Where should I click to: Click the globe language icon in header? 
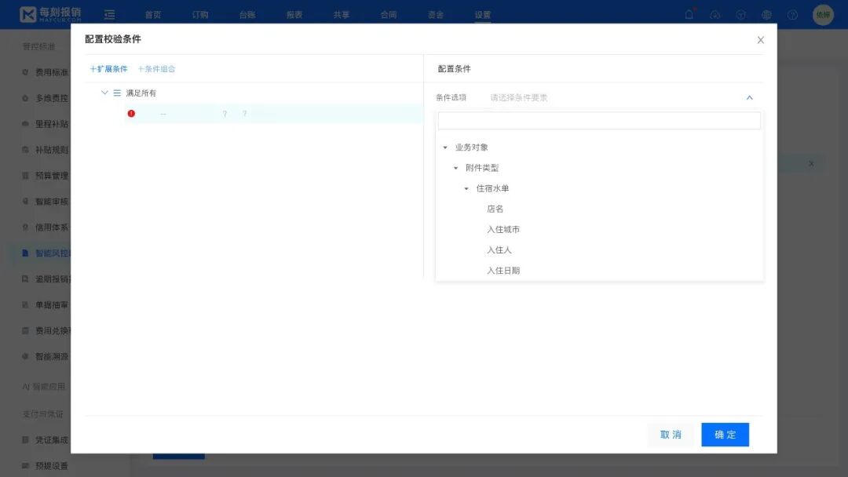click(766, 15)
